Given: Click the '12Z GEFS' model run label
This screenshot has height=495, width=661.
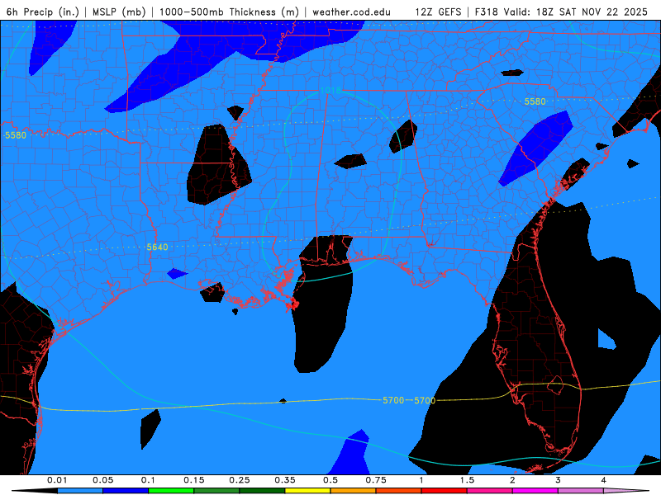Looking at the screenshot, I should tap(438, 12).
